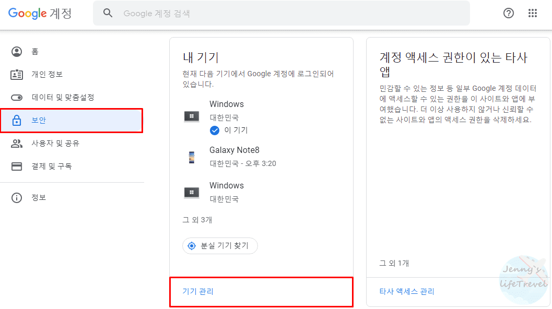The height and width of the screenshot is (309, 552).
Task: Click the target icon in 분실 기기 찾기
Action: (192, 246)
